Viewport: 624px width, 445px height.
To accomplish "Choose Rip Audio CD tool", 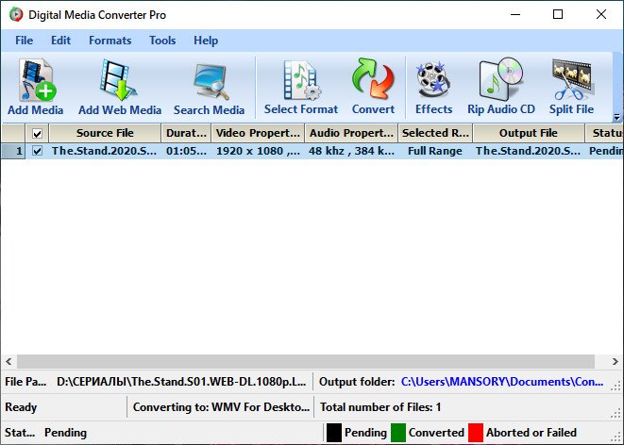I will pyautogui.click(x=501, y=87).
